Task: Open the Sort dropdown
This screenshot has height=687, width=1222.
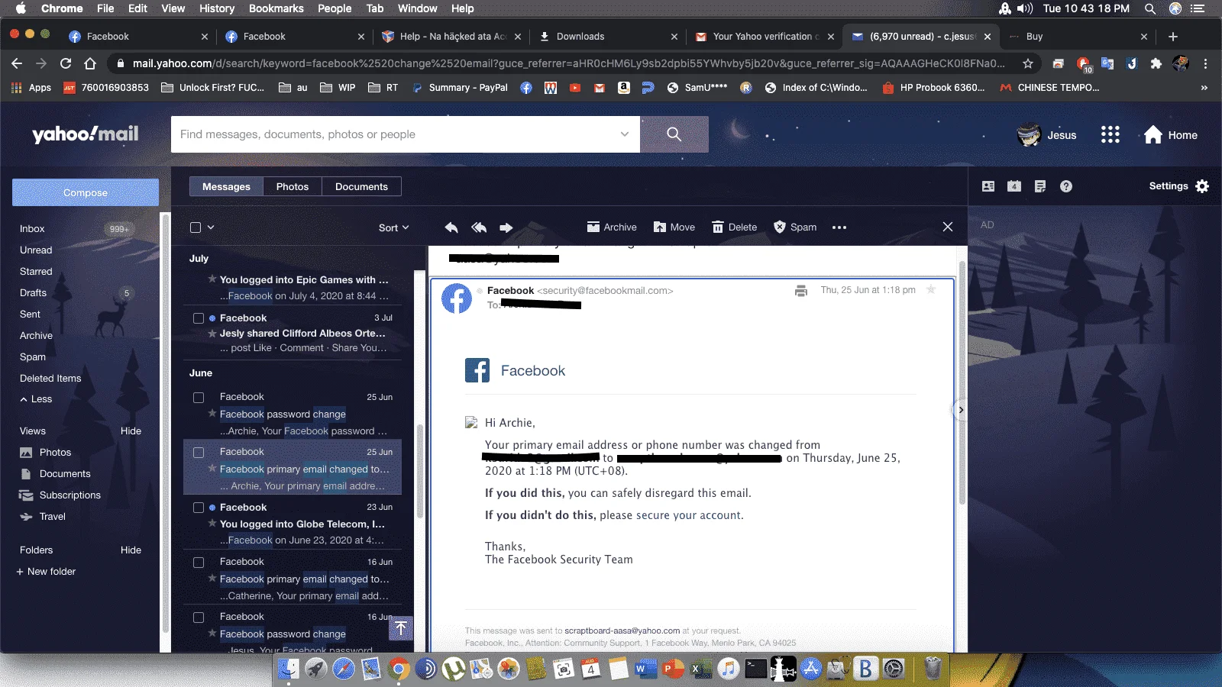Action: [x=394, y=227]
